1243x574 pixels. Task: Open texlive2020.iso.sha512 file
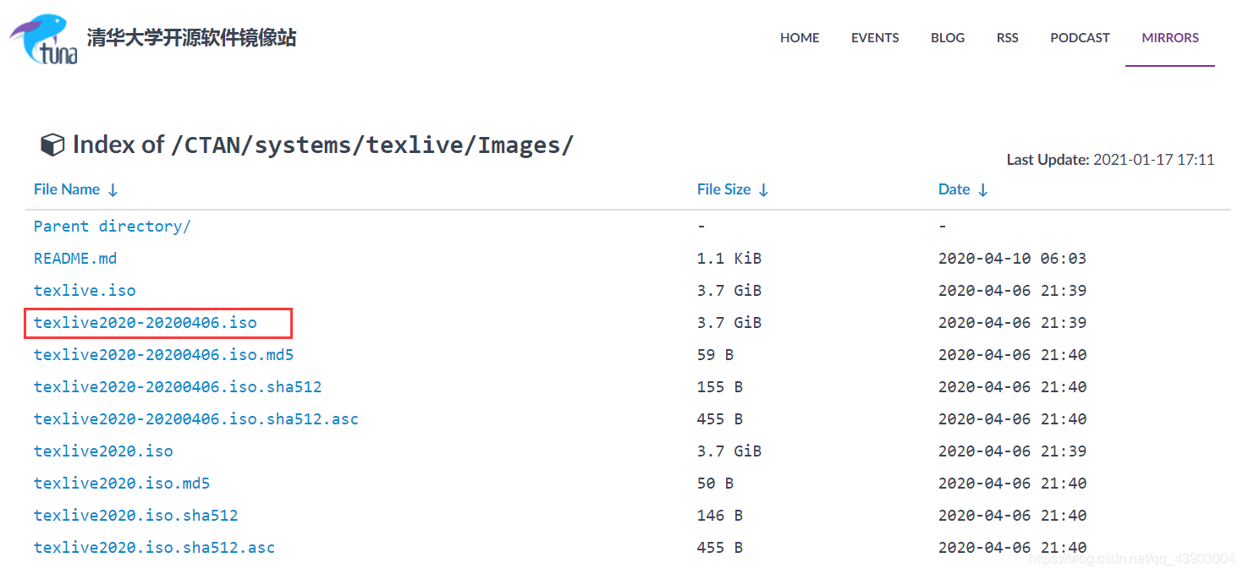[136, 515]
